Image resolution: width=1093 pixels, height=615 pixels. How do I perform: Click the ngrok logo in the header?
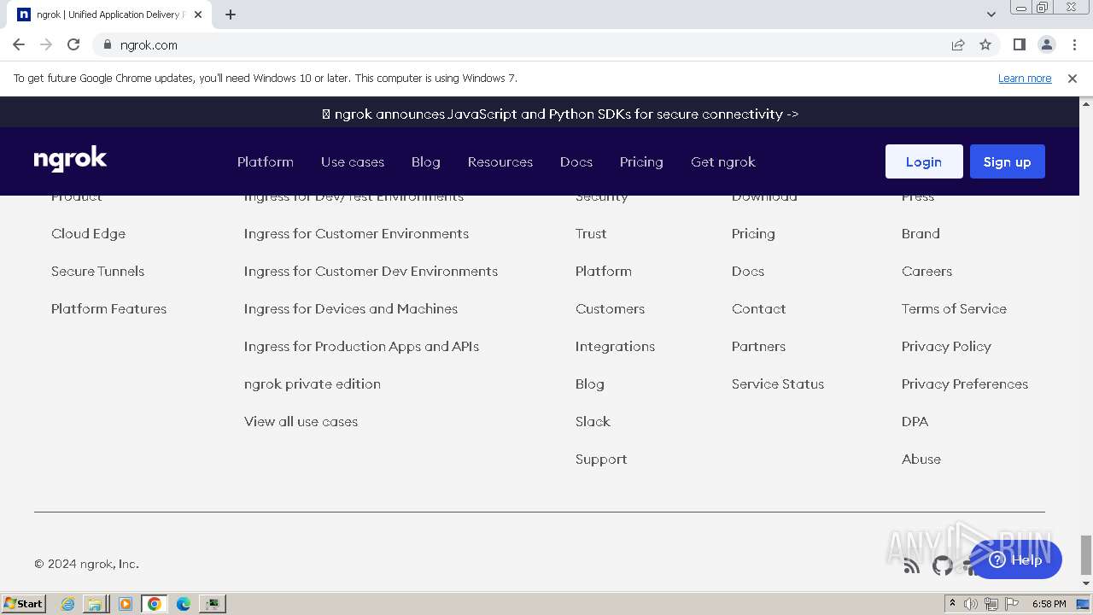[x=70, y=160]
